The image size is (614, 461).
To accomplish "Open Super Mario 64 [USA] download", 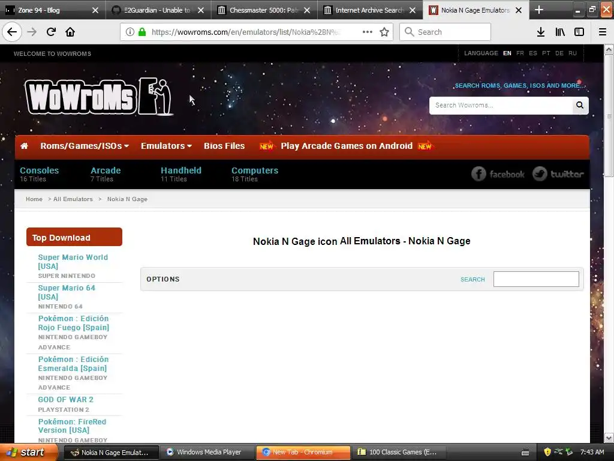I will (67, 292).
